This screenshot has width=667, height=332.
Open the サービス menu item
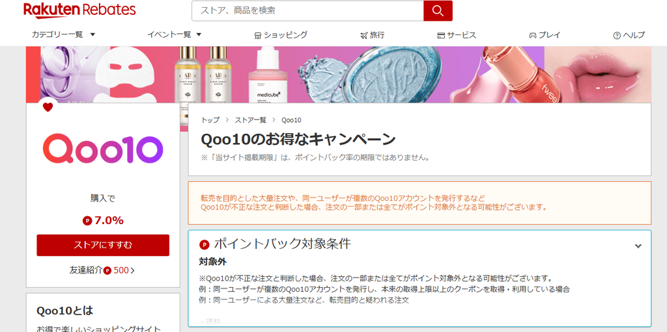(457, 35)
